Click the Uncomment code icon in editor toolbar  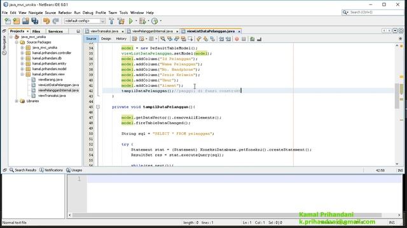coord(259,39)
